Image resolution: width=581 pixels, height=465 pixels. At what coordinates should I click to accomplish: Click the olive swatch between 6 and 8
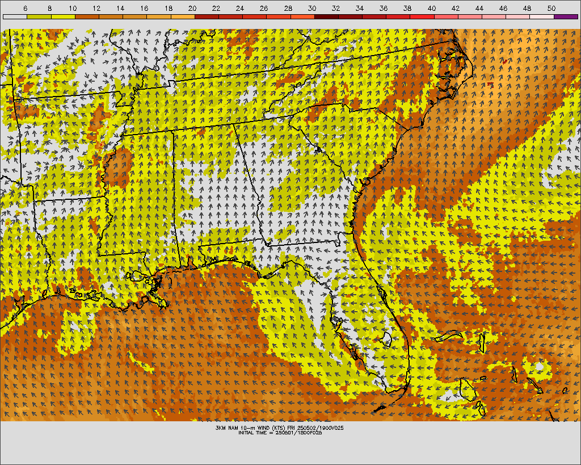(x=39, y=16)
